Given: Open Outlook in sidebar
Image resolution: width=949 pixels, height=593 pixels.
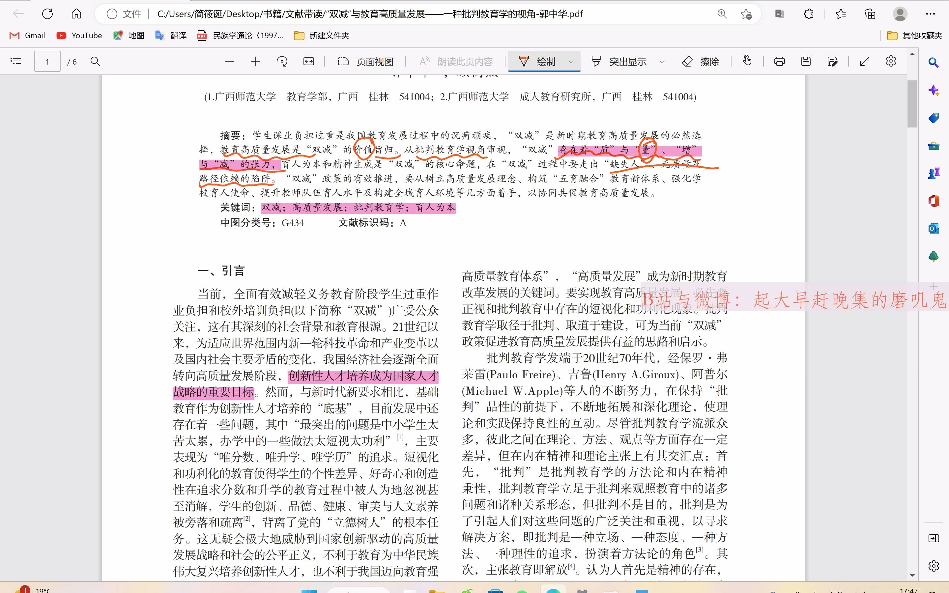Looking at the screenshot, I should pos(934,229).
